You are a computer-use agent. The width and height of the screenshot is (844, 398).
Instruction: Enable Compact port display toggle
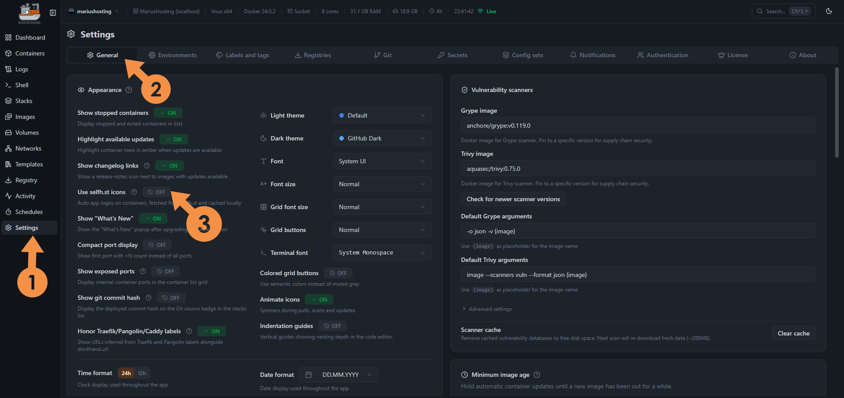[x=157, y=245]
